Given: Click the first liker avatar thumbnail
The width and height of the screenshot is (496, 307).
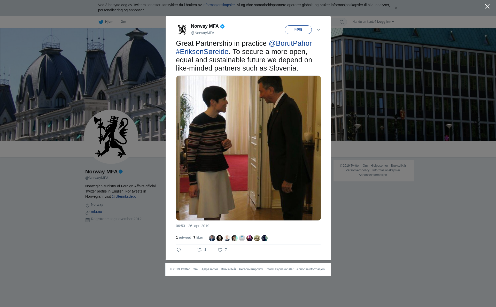Looking at the screenshot, I should click(x=212, y=238).
